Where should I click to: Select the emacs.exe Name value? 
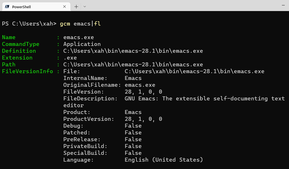tap(78, 37)
